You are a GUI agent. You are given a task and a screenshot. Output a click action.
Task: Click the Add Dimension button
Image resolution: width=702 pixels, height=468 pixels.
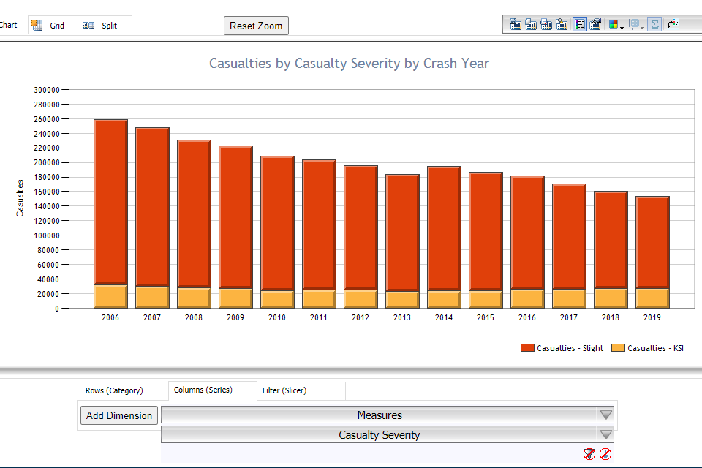pyautogui.click(x=119, y=415)
